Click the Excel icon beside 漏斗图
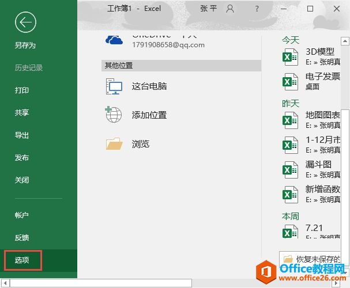350x288 pixels. [290, 170]
